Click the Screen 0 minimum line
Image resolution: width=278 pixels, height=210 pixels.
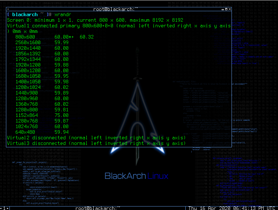(95, 20)
